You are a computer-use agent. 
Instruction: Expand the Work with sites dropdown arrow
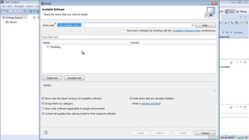[x=192, y=25]
